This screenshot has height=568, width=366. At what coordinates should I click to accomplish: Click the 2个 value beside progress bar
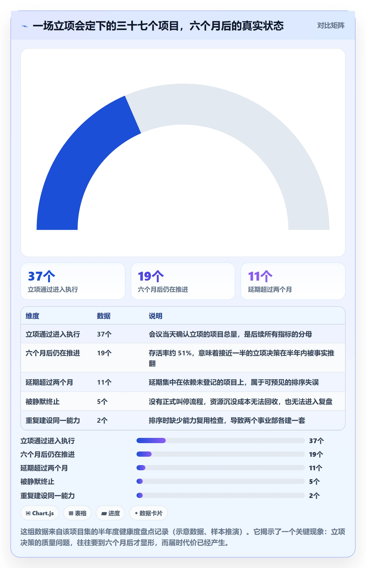[x=314, y=496]
